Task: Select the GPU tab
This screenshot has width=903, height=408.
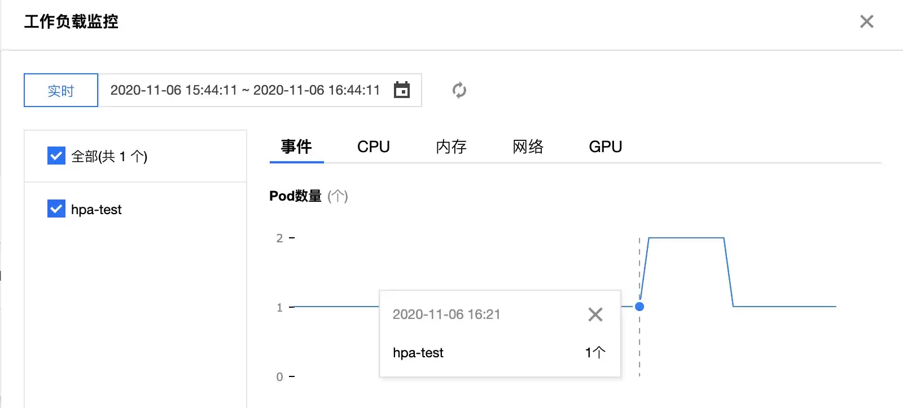Action: coord(606,147)
